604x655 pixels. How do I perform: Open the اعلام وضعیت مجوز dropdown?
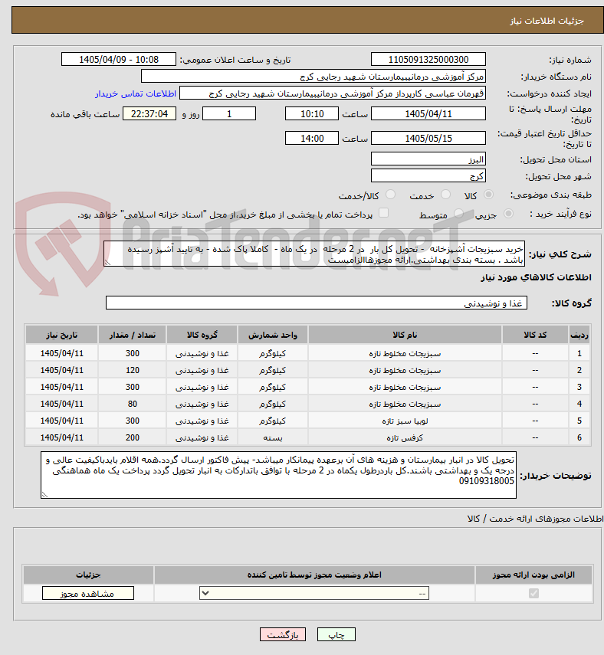coord(314,593)
